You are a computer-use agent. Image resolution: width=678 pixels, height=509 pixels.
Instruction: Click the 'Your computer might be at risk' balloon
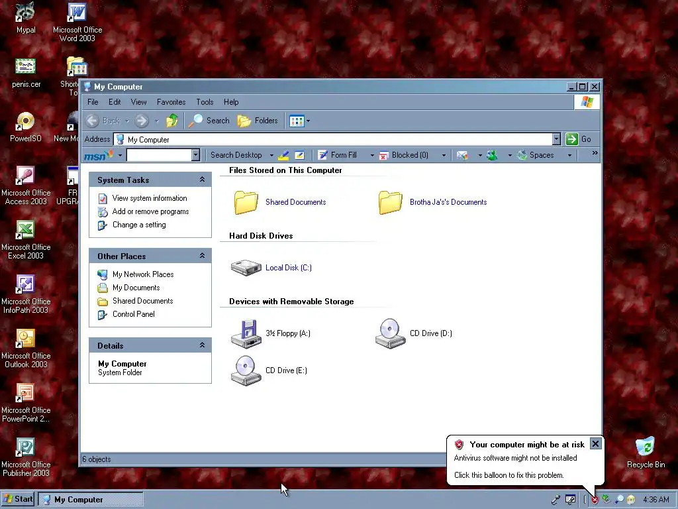(x=525, y=461)
